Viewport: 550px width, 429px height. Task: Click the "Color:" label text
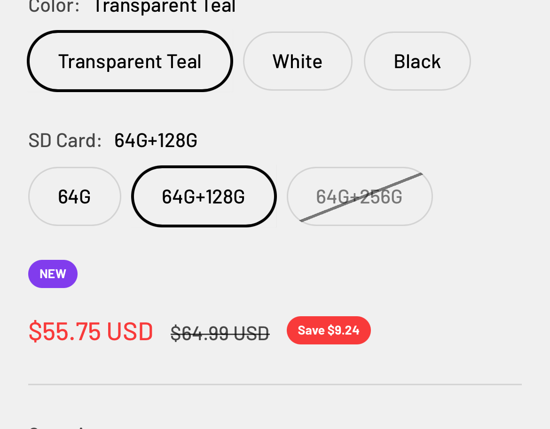pos(54,7)
